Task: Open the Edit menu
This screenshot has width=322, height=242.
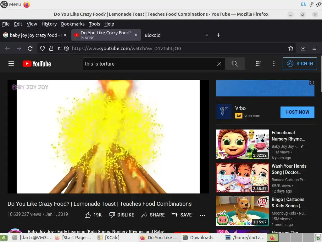Action: click(18, 24)
